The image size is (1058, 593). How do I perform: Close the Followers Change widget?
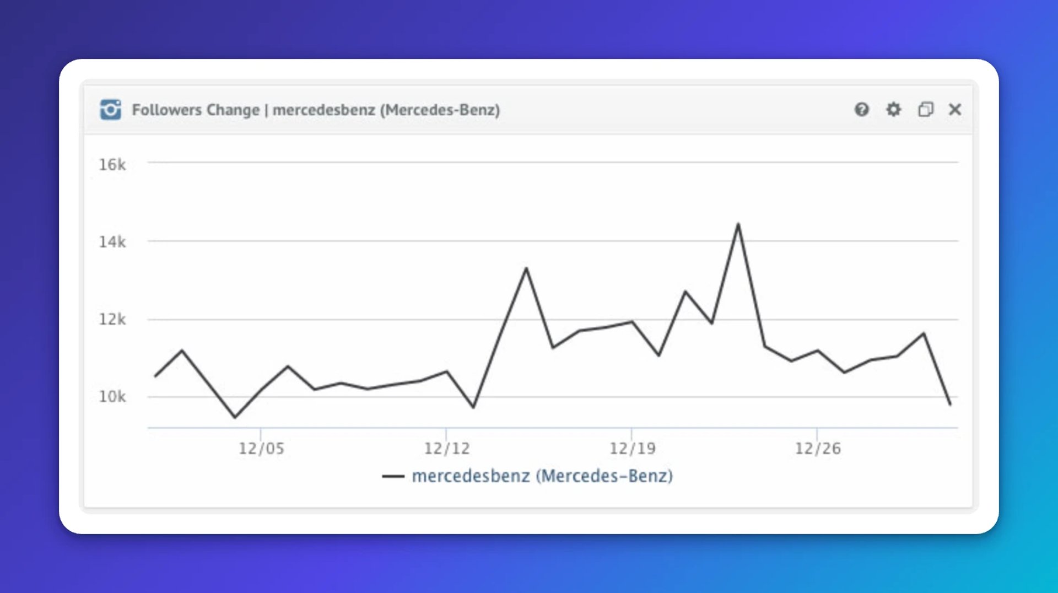click(x=955, y=110)
